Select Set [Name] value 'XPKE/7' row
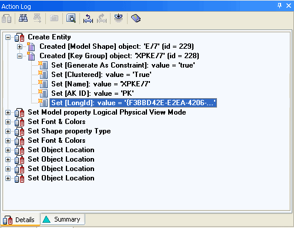Image resolution: width=294 pixels, height=228 pixels. coord(101,84)
